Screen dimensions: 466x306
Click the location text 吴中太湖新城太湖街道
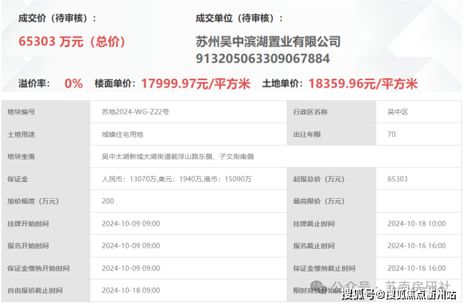[137, 157]
